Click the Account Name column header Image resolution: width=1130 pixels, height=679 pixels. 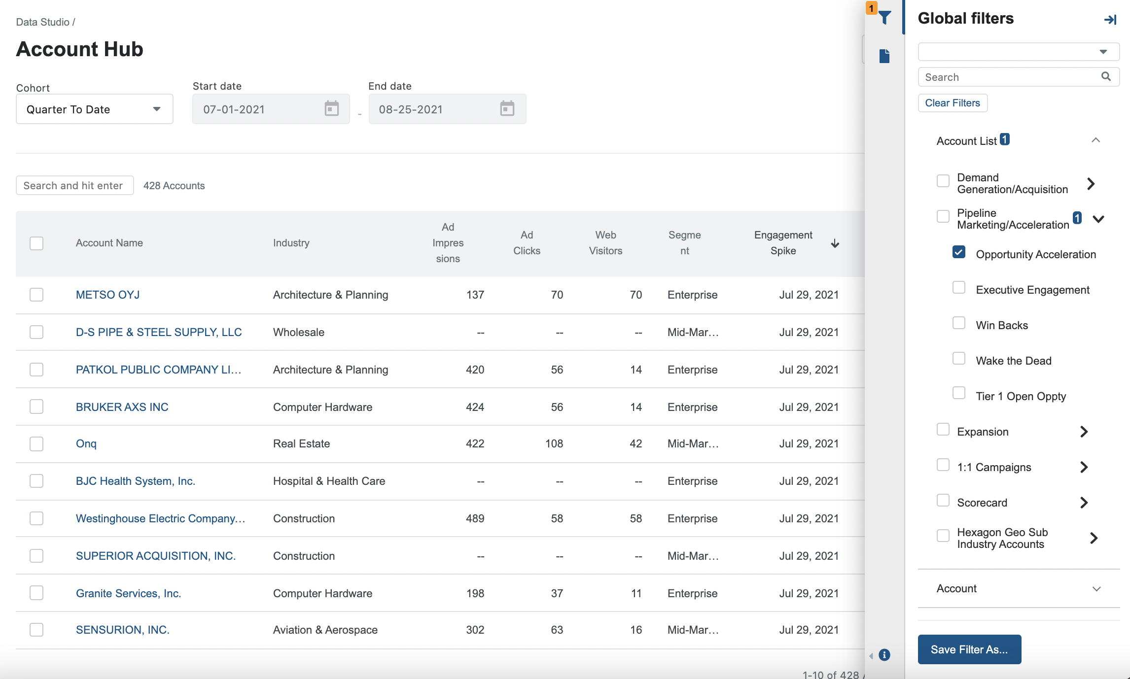109,243
